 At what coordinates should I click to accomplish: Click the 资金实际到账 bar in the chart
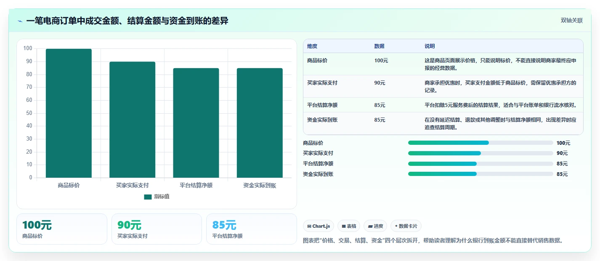click(x=260, y=123)
